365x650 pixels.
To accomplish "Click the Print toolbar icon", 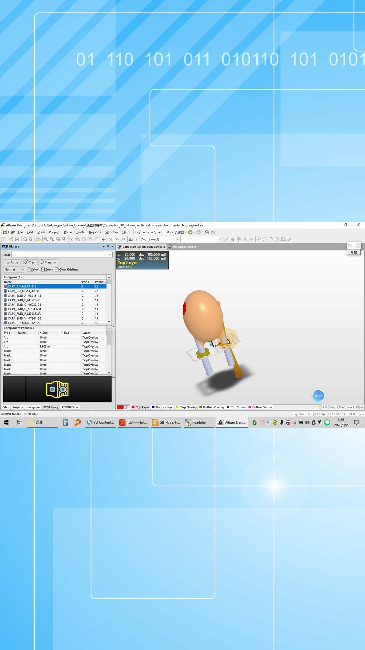I will (x=25, y=239).
